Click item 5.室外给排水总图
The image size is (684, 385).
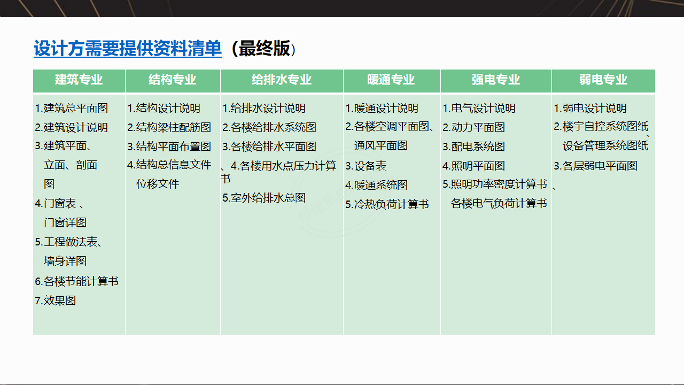coord(264,198)
